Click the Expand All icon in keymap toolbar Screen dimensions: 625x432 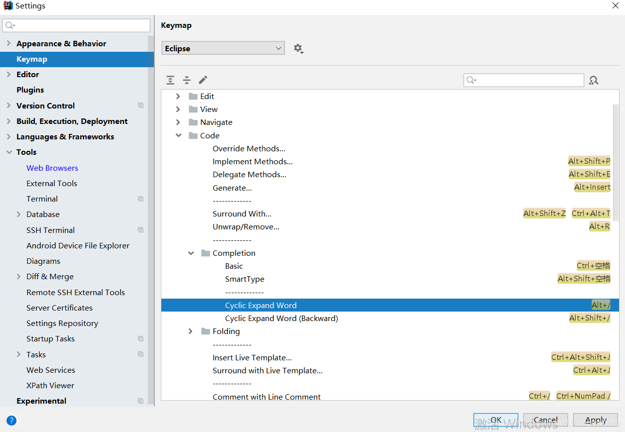(x=170, y=80)
